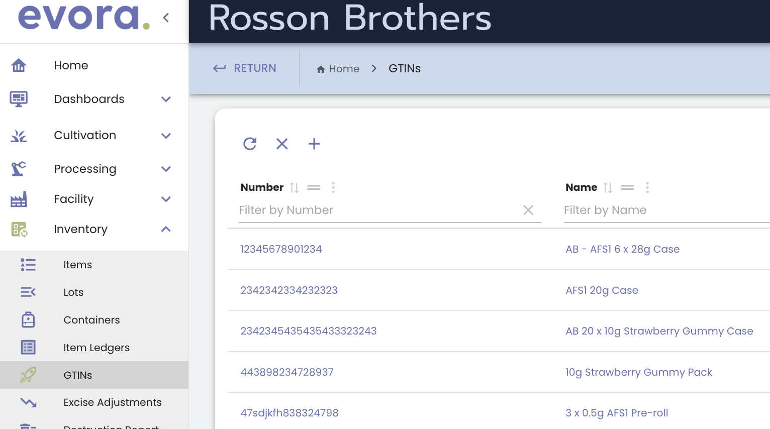Click the evora logo

84,17
